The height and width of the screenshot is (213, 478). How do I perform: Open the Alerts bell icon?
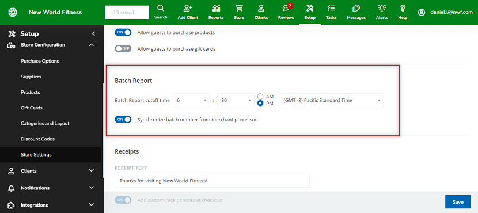(x=382, y=8)
